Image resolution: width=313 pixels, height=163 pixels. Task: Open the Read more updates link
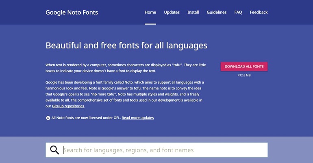[138, 118]
